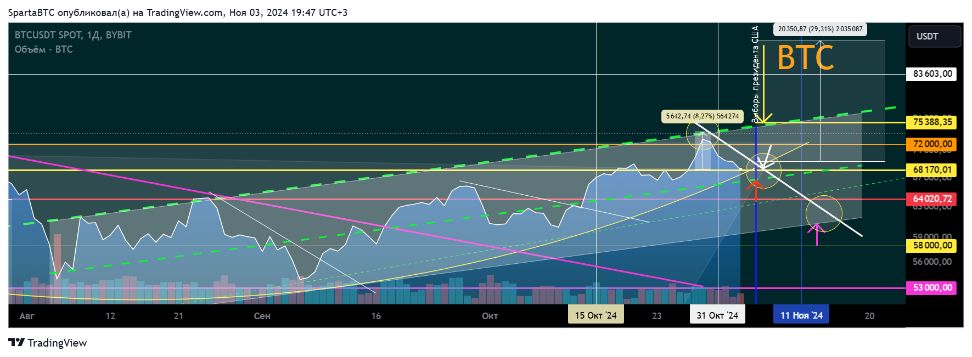The image size is (972, 357).
Task: Click the TradingView logo at bottom left
Action: pyautogui.click(x=48, y=343)
